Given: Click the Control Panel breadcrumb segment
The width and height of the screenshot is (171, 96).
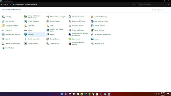Looking at the screenshot, I should click(20, 5).
